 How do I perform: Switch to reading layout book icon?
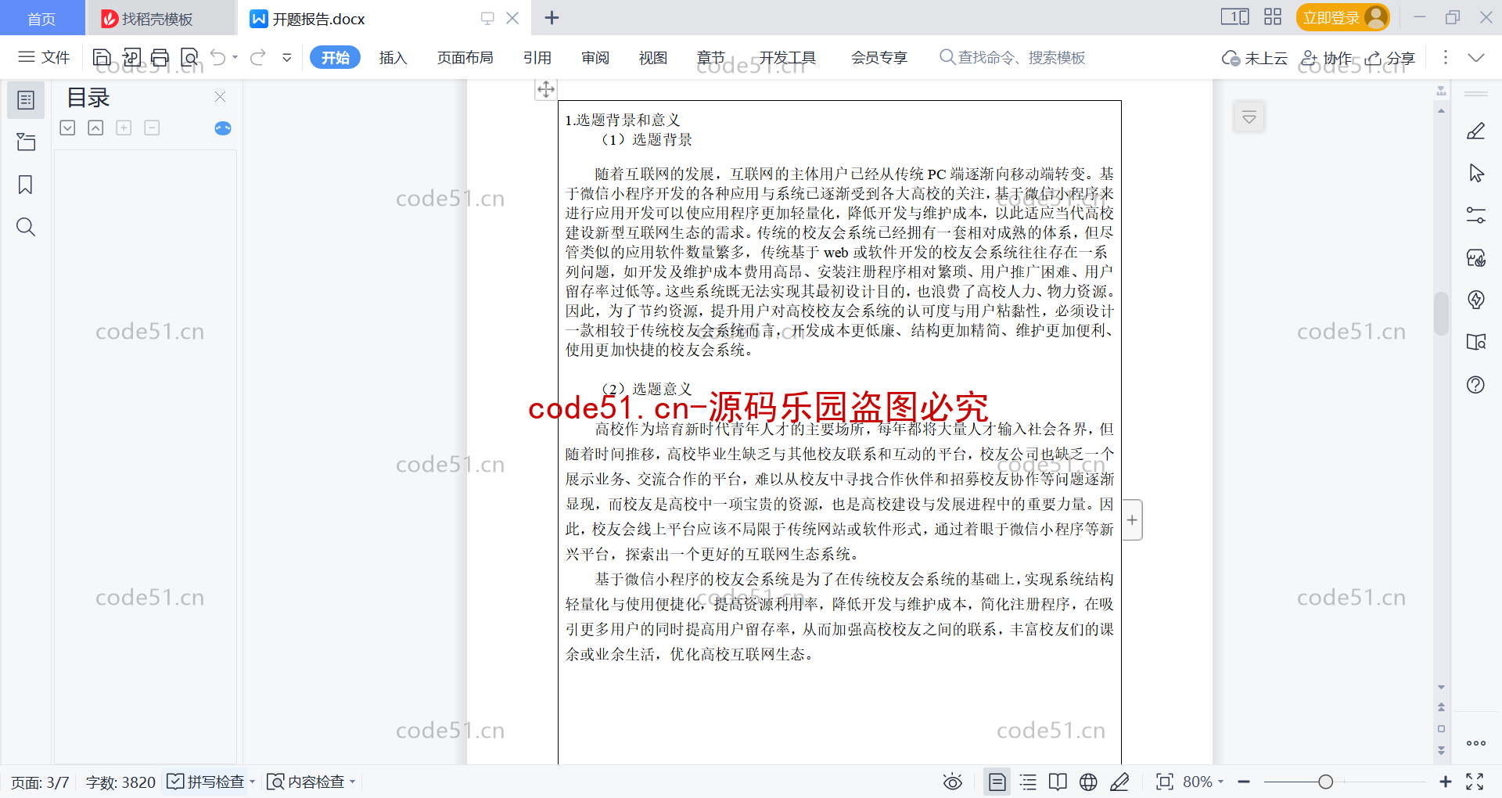1058,782
